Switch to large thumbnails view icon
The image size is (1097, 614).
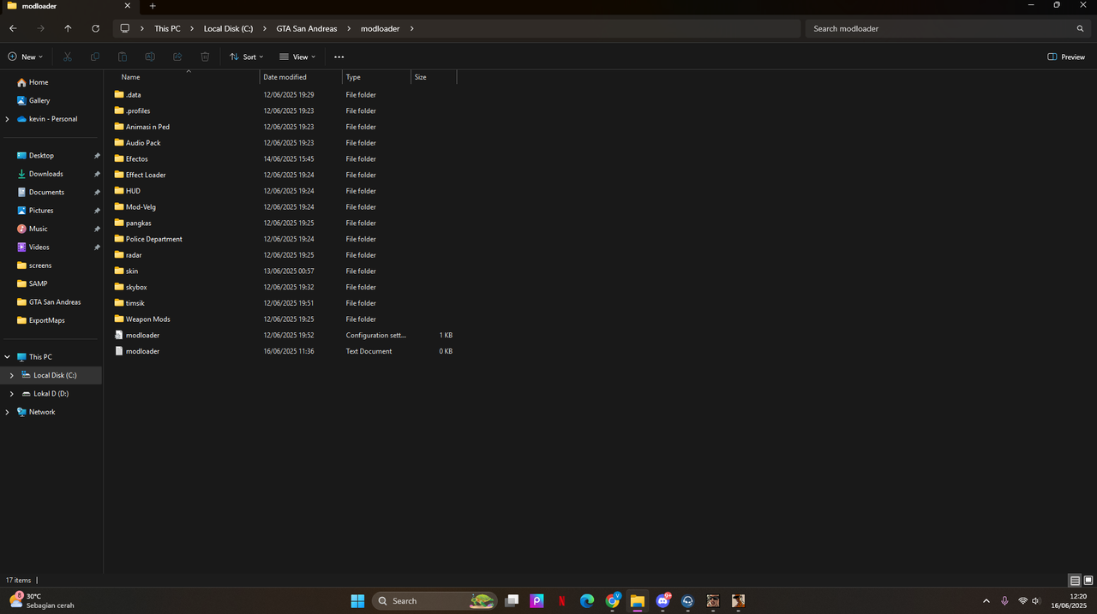[1088, 581]
